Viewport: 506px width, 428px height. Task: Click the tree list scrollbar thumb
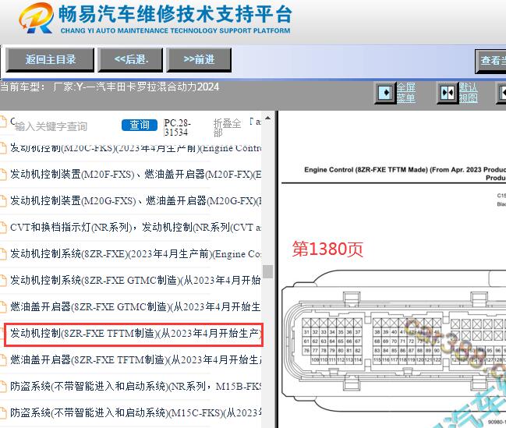tap(267, 271)
